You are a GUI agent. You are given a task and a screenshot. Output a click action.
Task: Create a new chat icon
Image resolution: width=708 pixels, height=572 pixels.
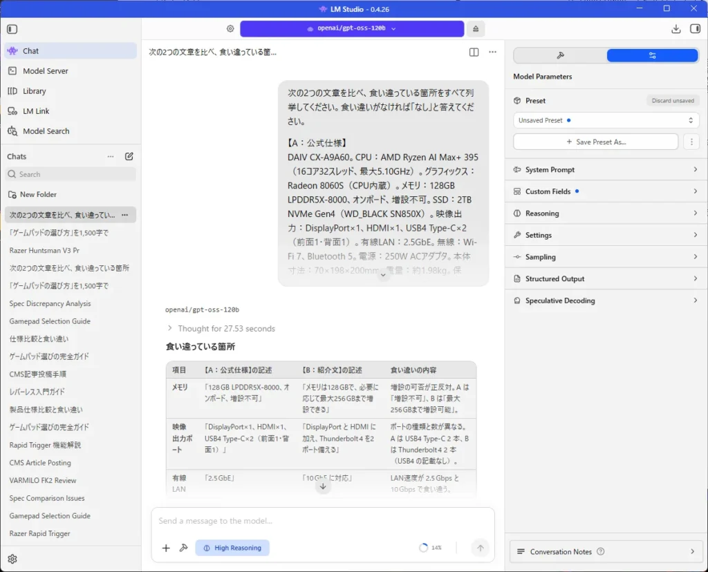tap(129, 156)
